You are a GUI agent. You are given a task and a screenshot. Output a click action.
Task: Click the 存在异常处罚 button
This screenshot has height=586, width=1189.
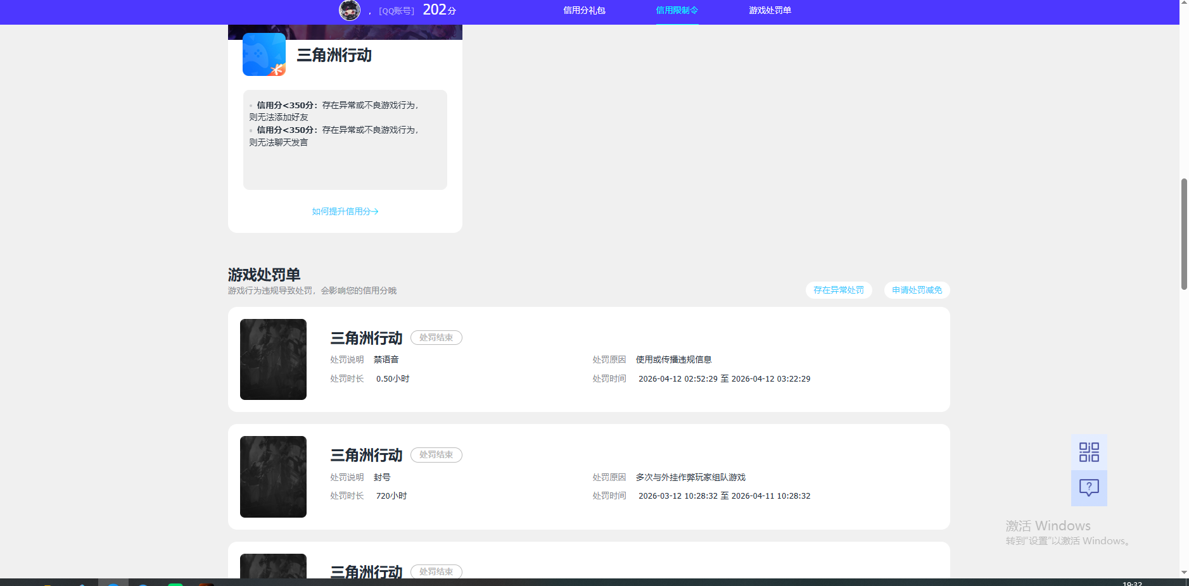tap(839, 290)
